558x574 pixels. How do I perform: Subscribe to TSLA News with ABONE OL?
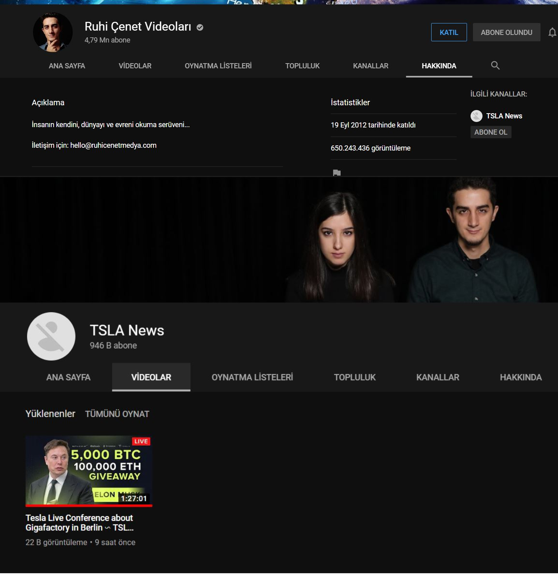491,132
